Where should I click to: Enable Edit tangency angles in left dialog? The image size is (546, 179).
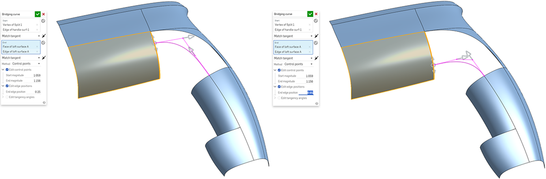click(x=7, y=97)
